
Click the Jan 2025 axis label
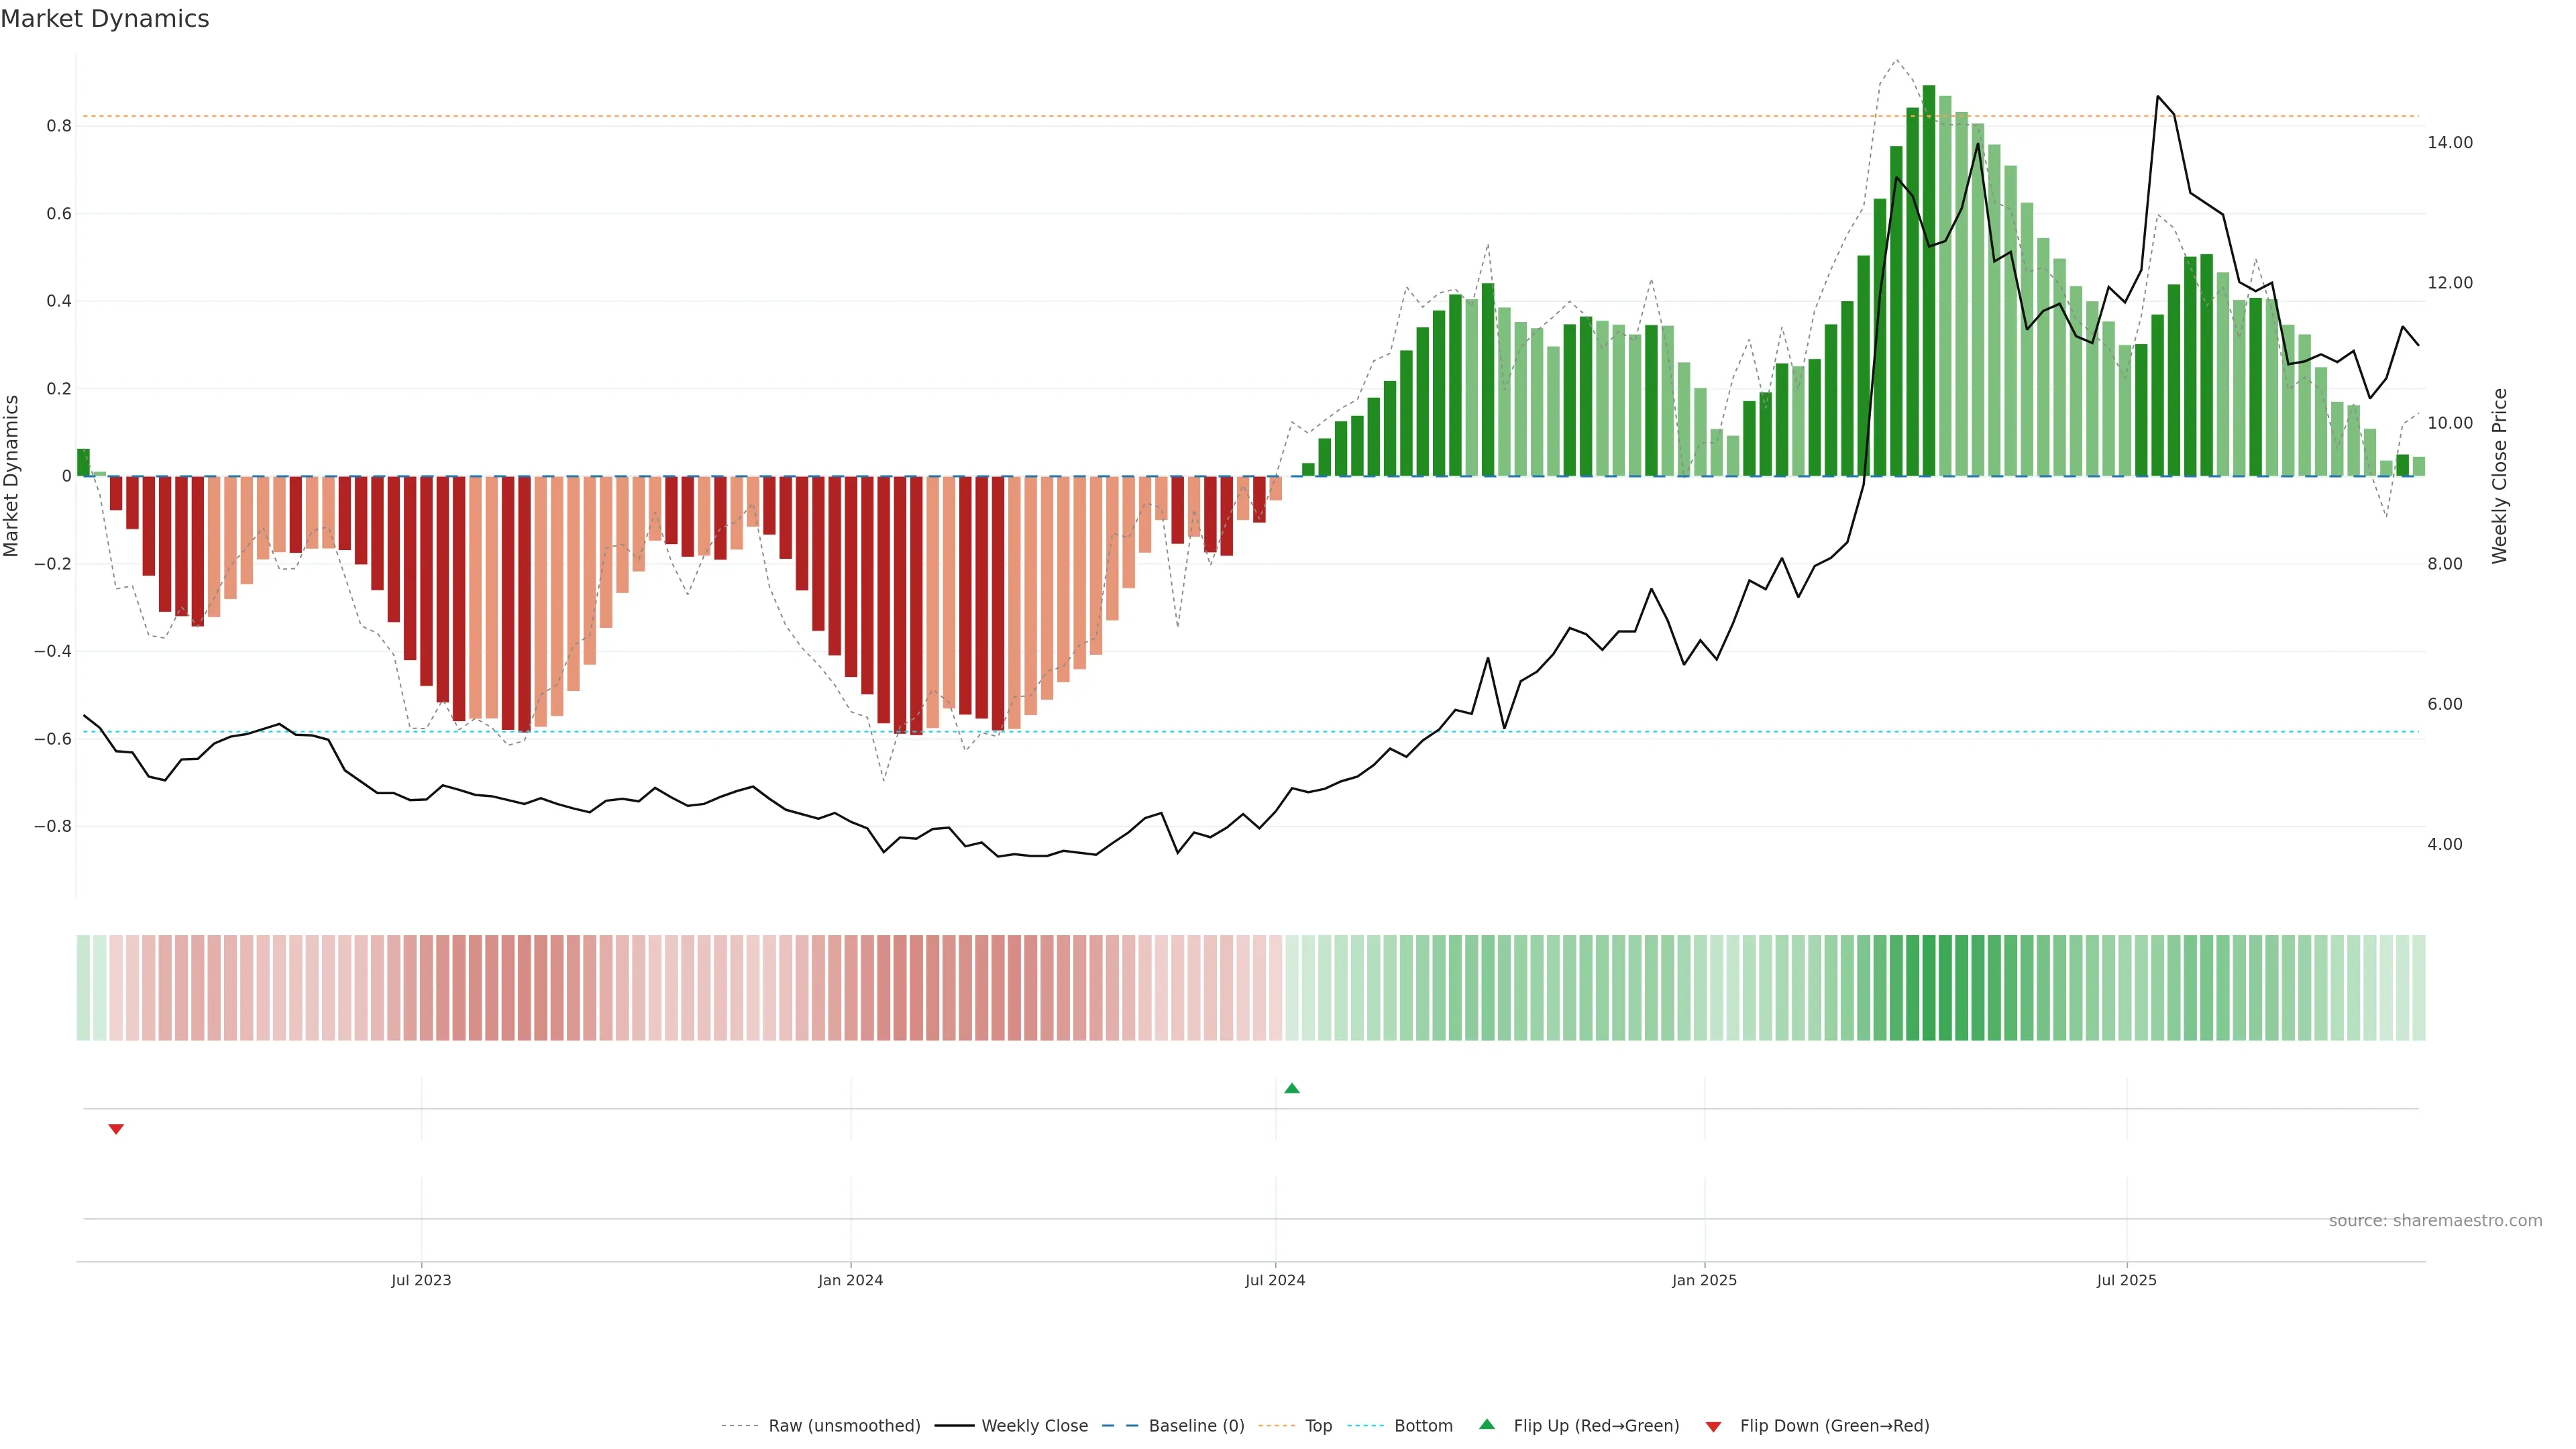1704,1281
